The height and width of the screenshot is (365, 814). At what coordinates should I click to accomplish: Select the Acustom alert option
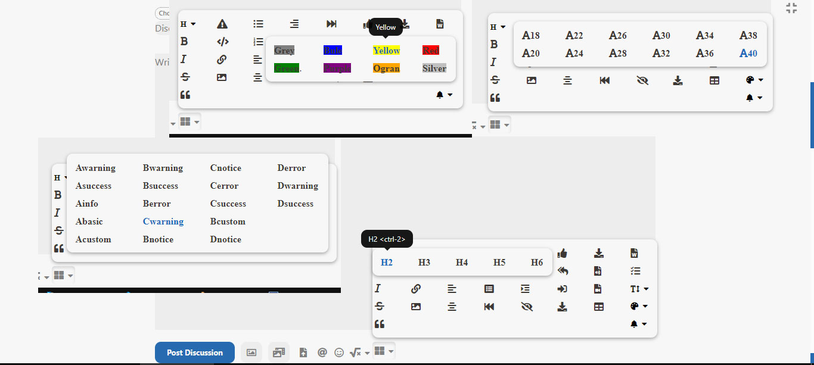tap(94, 239)
